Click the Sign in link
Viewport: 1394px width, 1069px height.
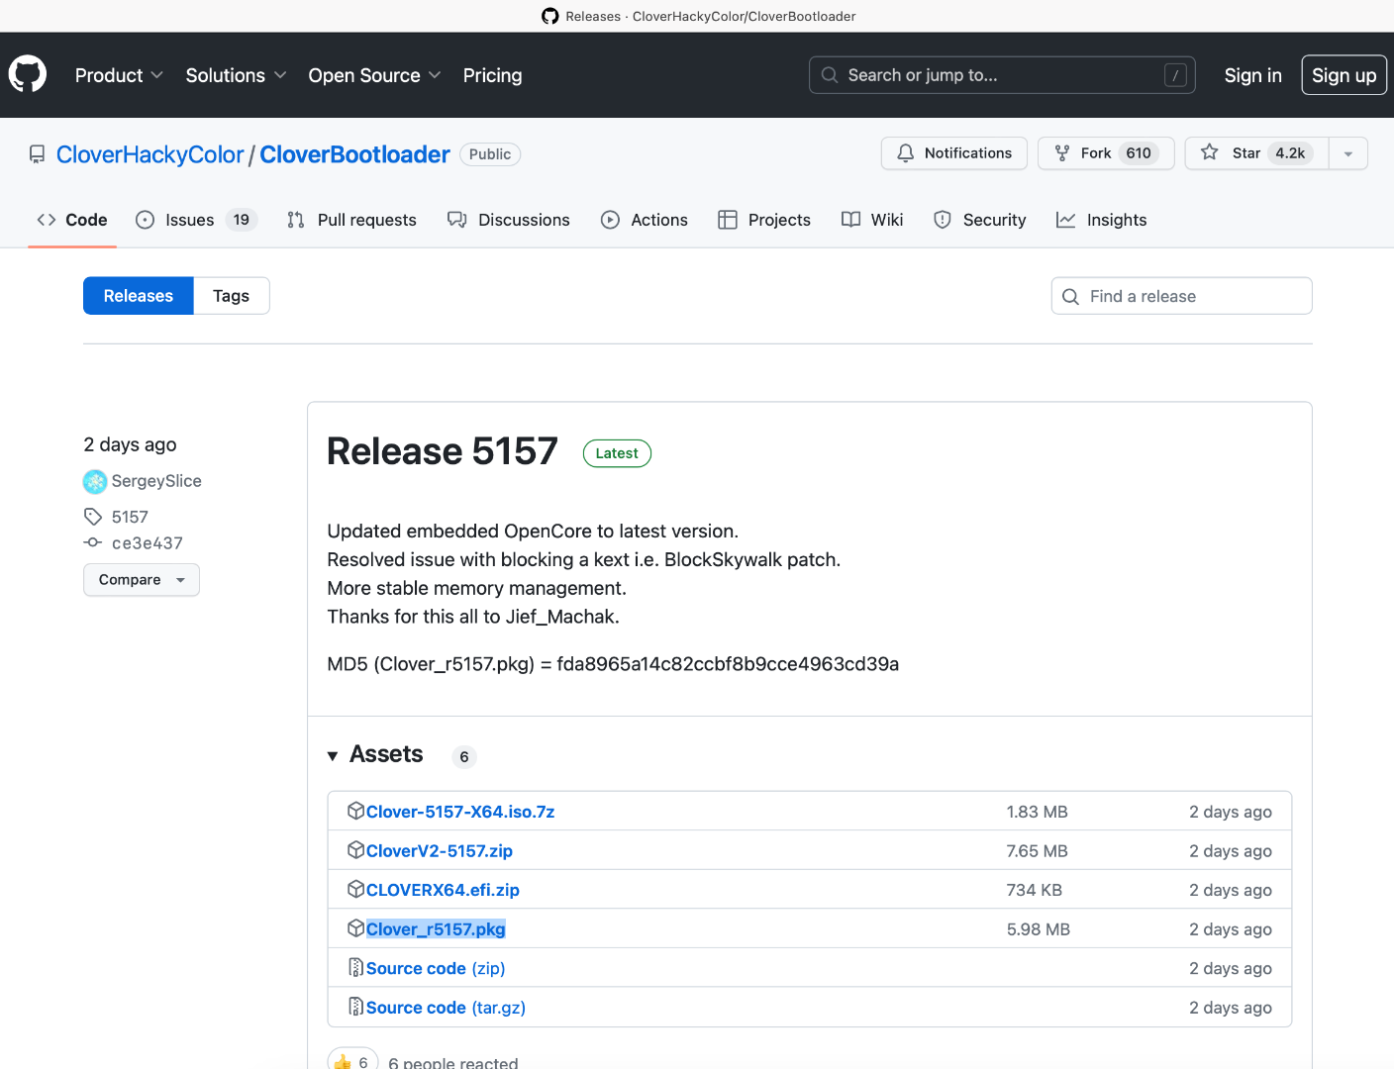[x=1252, y=75]
